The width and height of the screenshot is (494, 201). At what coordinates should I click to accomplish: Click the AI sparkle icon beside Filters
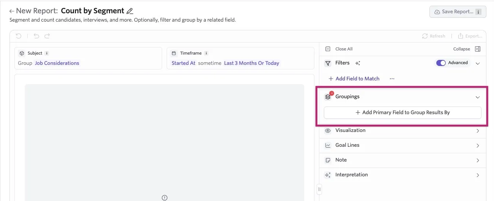(357, 63)
